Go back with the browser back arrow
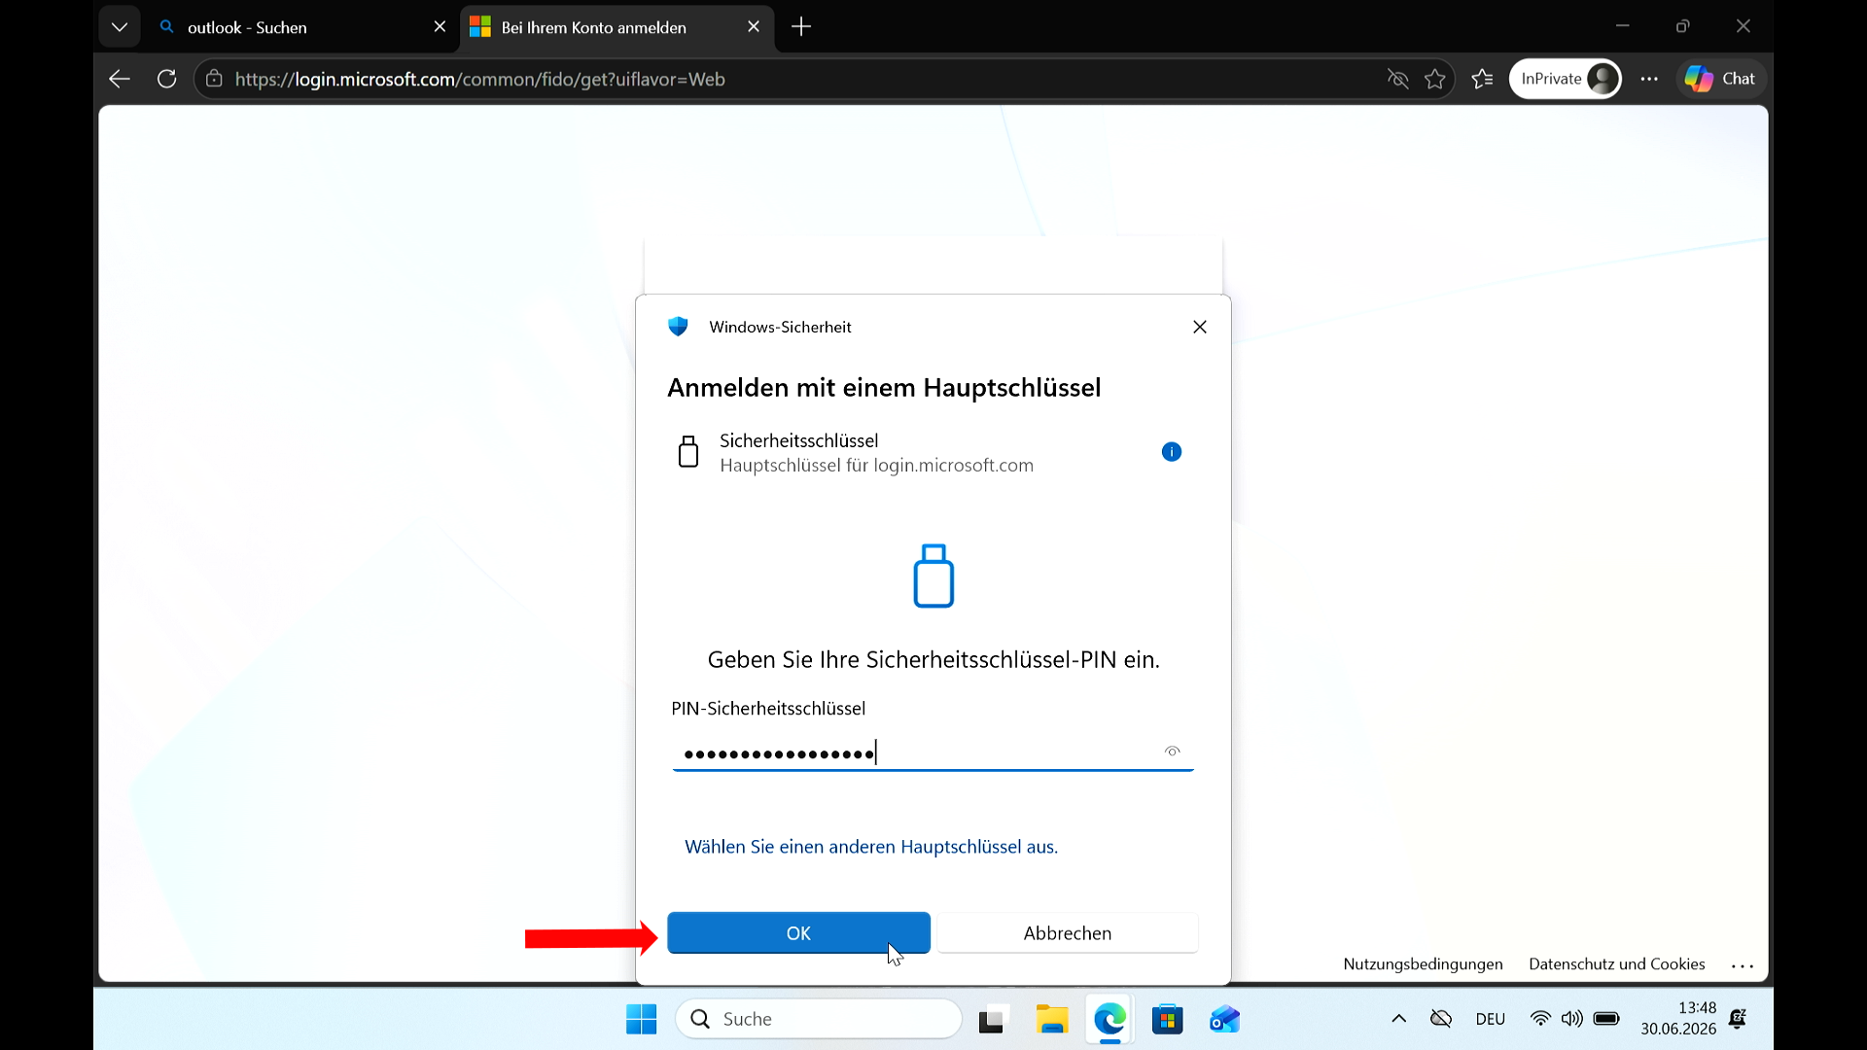Image resolution: width=1867 pixels, height=1050 pixels. (x=120, y=79)
